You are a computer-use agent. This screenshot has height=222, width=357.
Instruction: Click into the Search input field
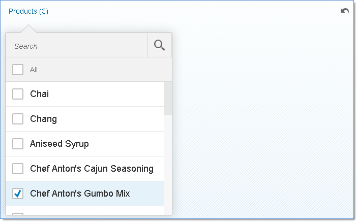coord(76,46)
